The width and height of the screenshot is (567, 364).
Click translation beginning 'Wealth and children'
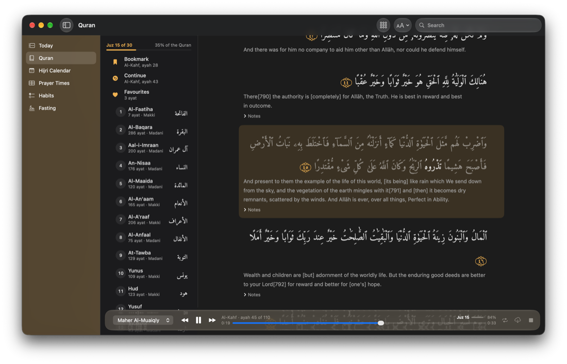pyautogui.click(x=364, y=279)
